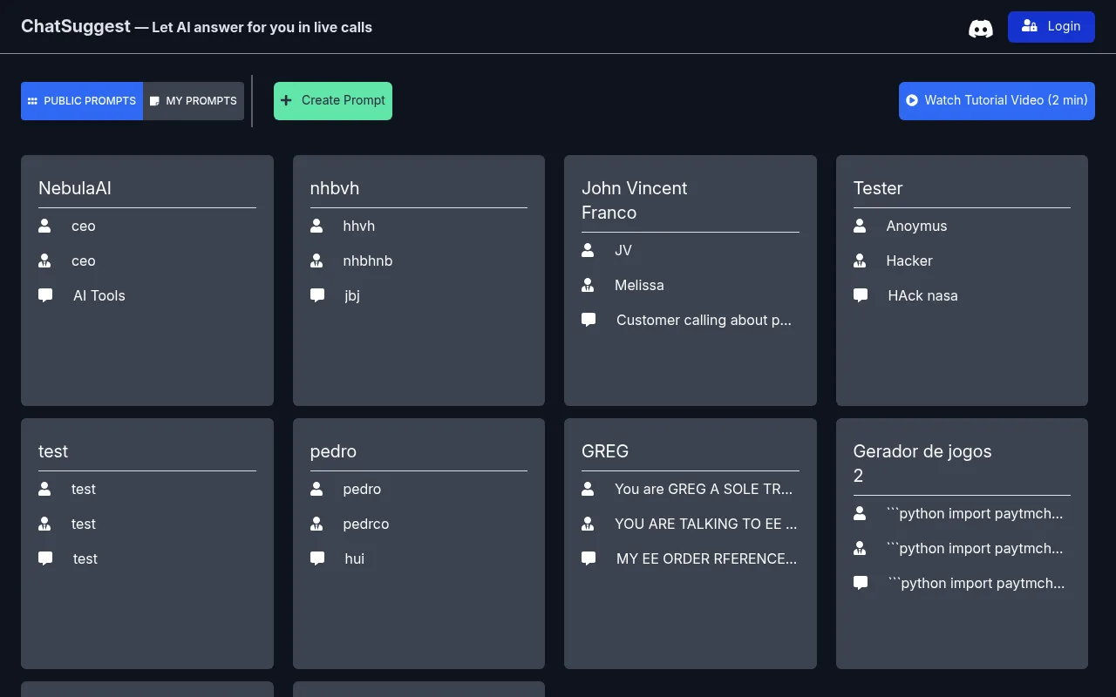
Task: Switch to My Prompts tab
Action: 194,101
